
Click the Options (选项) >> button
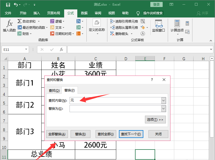pyautogui.click(x=155, y=119)
